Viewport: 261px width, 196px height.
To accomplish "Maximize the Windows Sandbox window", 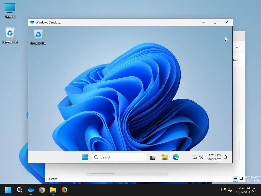I will click(x=215, y=22).
